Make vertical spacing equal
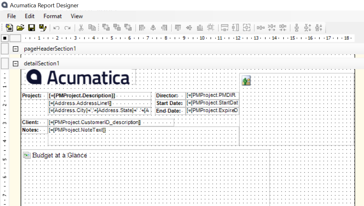364x206 pixels. [297, 28]
